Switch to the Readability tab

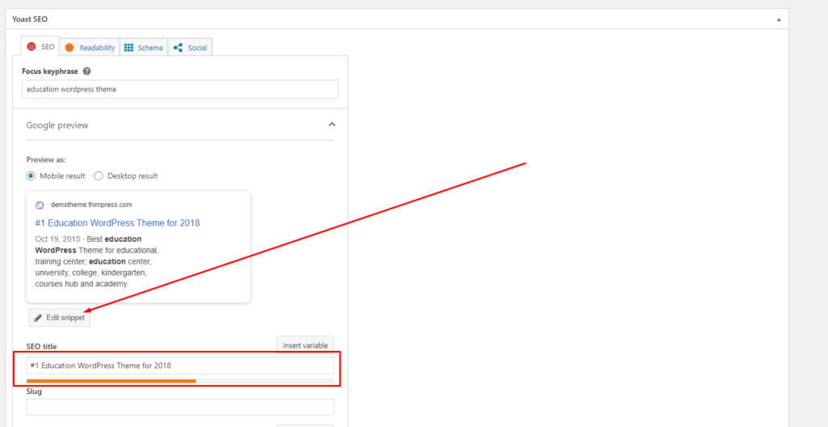coord(90,48)
